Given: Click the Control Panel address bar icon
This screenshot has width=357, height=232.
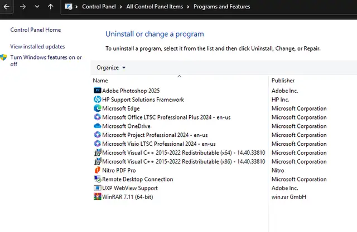Looking at the screenshot, I should coord(69,7).
